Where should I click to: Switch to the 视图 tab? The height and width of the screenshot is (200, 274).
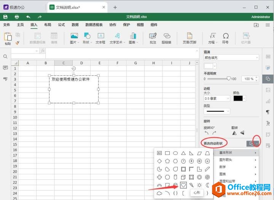point(140,25)
